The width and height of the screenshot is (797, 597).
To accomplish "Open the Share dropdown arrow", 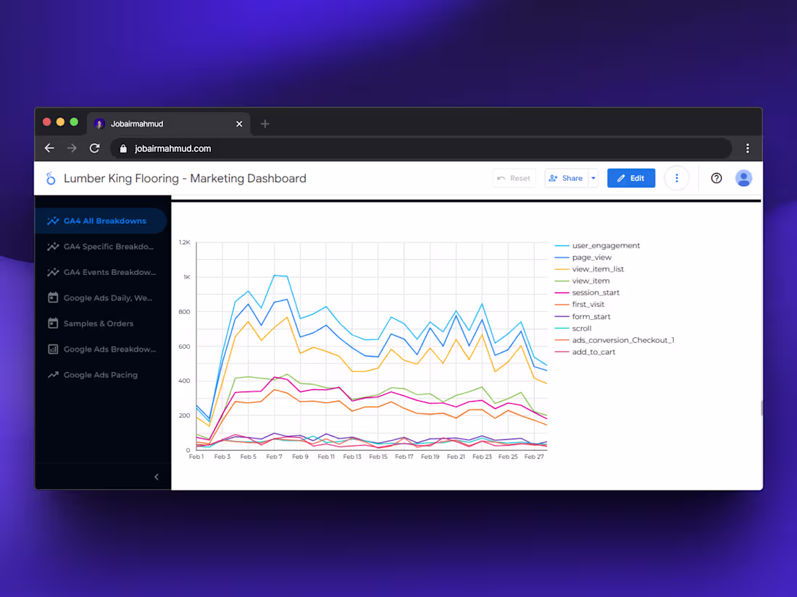I will pyautogui.click(x=593, y=178).
